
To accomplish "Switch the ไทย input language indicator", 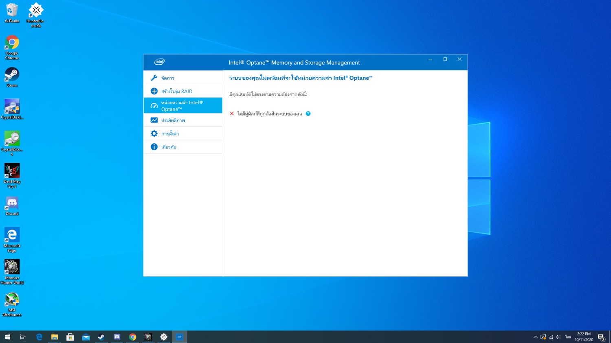I will 568,337.
